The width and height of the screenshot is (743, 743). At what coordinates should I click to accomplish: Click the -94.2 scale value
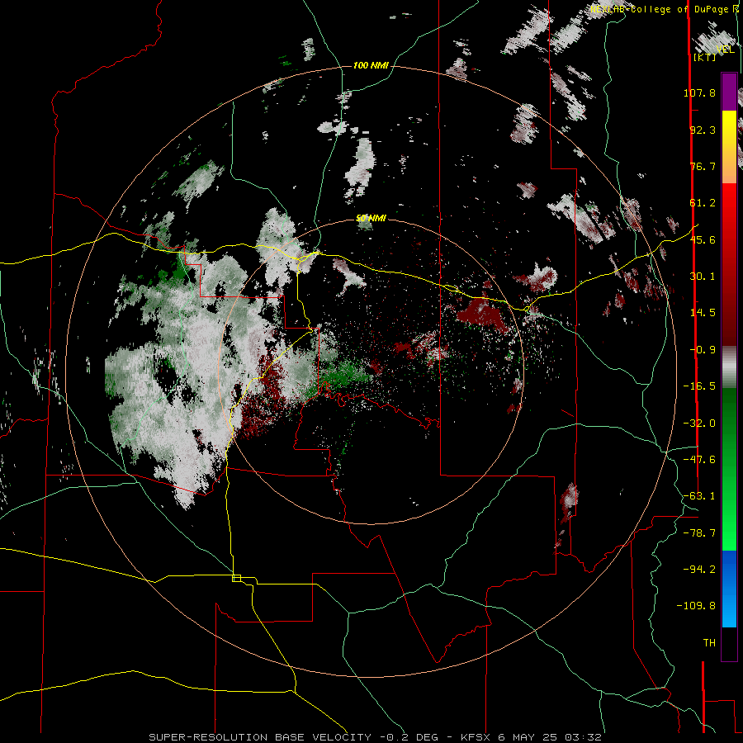pos(699,570)
